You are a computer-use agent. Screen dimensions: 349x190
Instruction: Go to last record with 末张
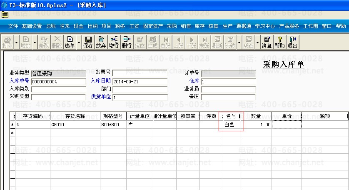click(204, 42)
